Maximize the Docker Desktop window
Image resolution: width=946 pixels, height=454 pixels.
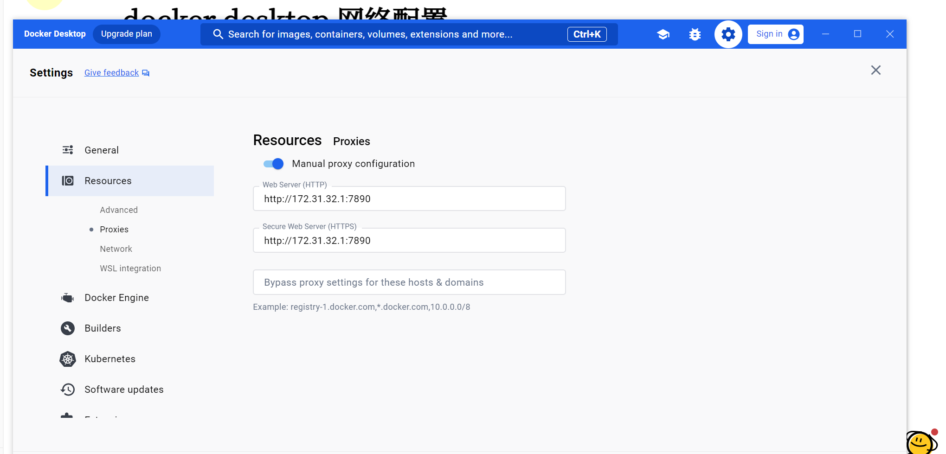(x=857, y=34)
